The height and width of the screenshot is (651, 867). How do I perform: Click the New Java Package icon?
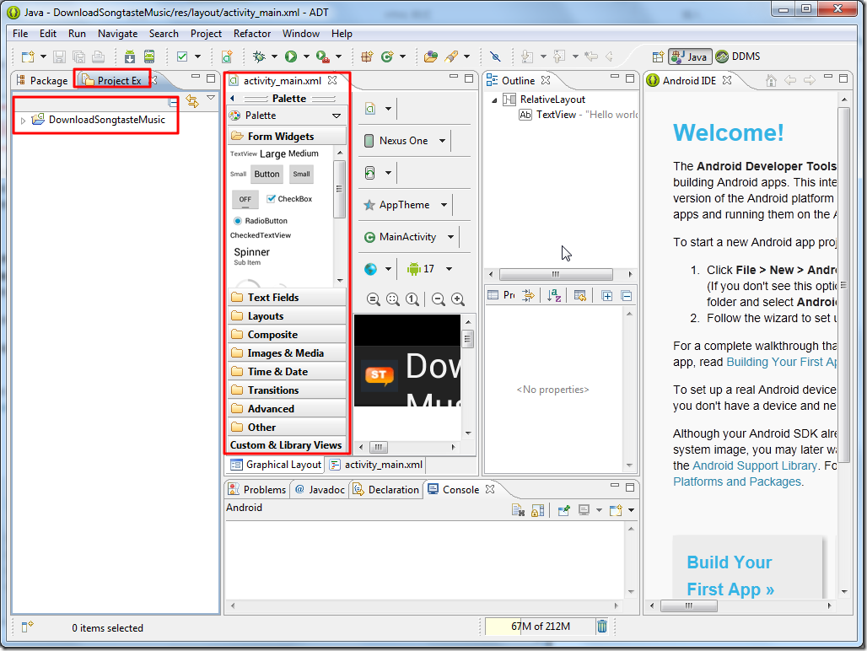[367, 56]
